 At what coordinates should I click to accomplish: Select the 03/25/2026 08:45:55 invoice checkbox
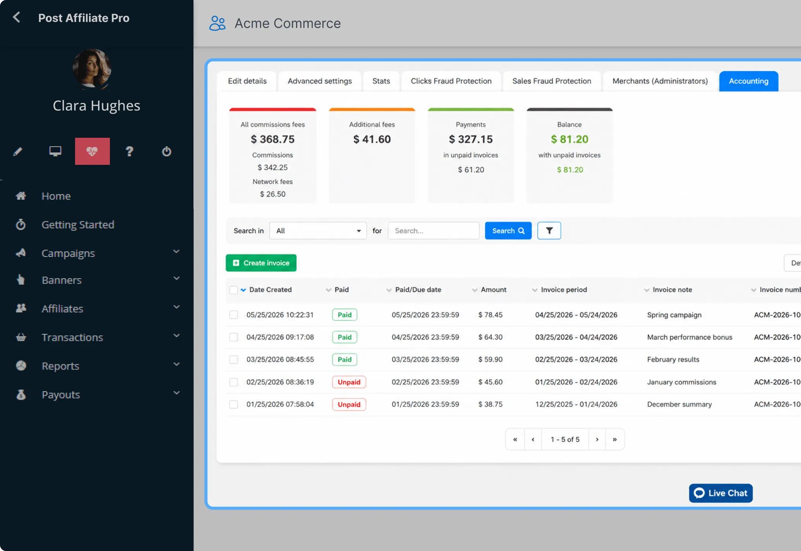click(233, 359)
